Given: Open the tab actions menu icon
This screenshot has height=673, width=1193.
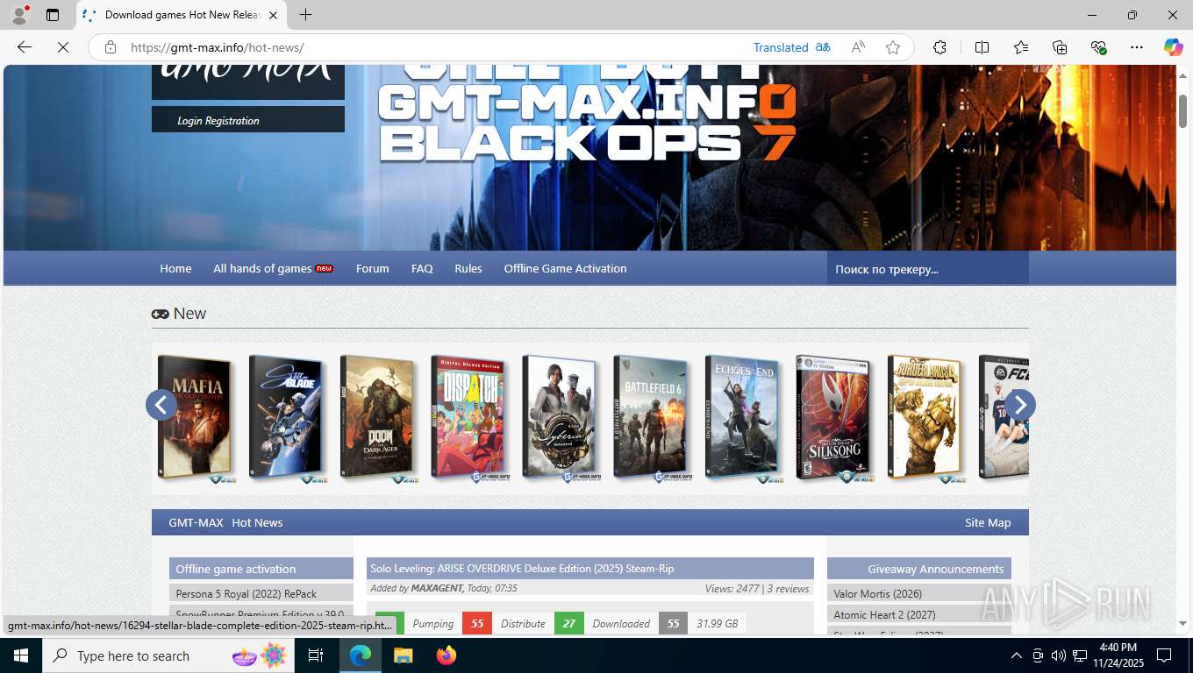Looking at the screenshot, I should coord(53,15).
